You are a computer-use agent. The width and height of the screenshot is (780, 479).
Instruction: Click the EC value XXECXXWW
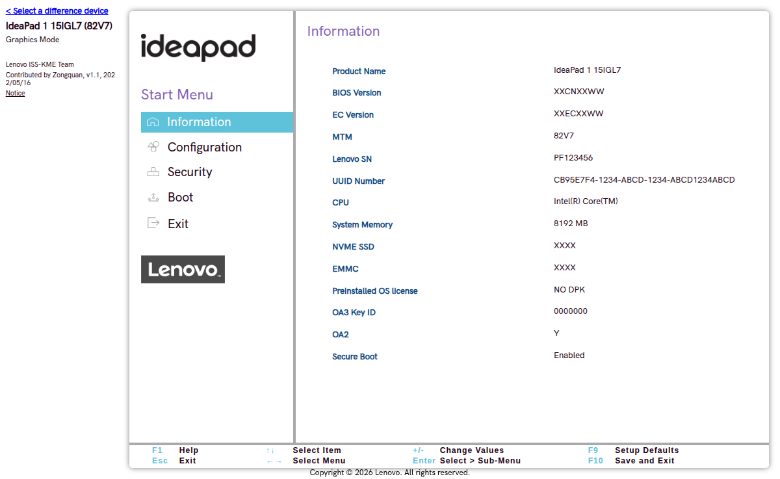pos(578,114)
